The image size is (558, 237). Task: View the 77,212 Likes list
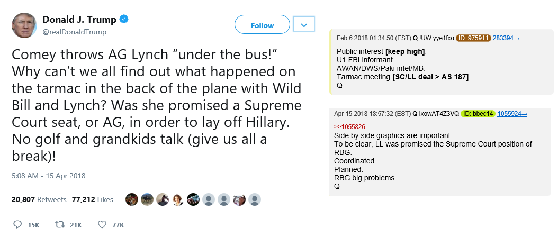[x=93, y=199]
